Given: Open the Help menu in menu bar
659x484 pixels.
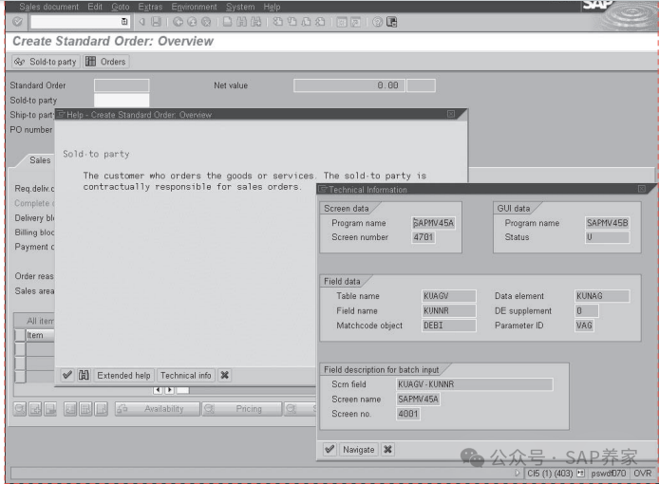Looking at the screenshot, I should (x=272, y=7).
